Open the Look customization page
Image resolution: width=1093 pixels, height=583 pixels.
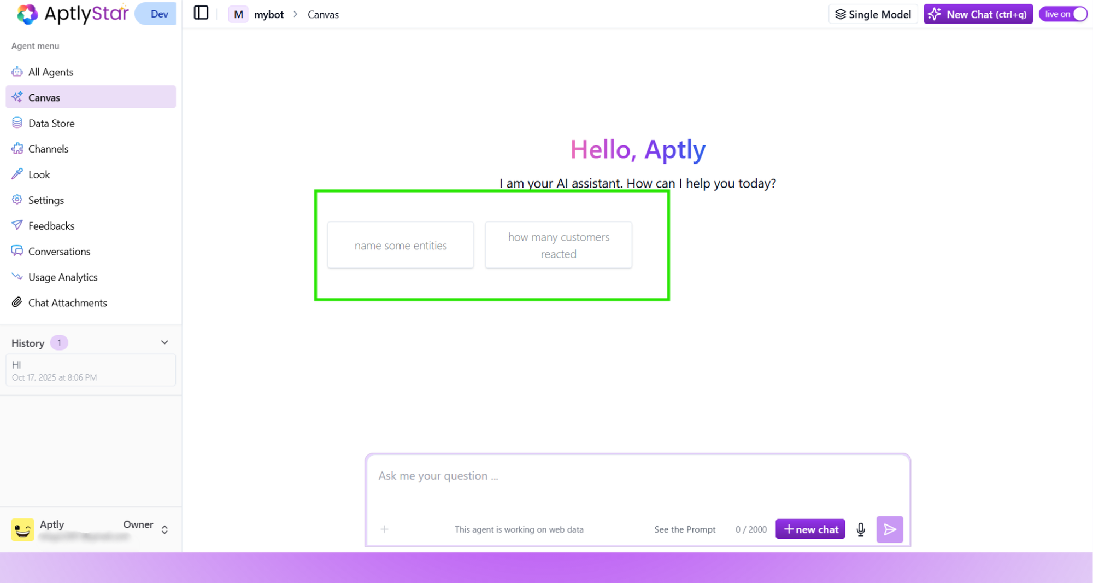tap(38, 174)
